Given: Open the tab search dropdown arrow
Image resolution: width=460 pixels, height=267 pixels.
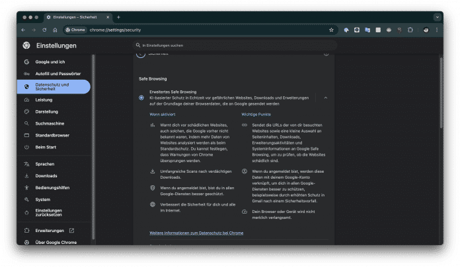Looking at the screenshot, I should (x=438, y=17).
